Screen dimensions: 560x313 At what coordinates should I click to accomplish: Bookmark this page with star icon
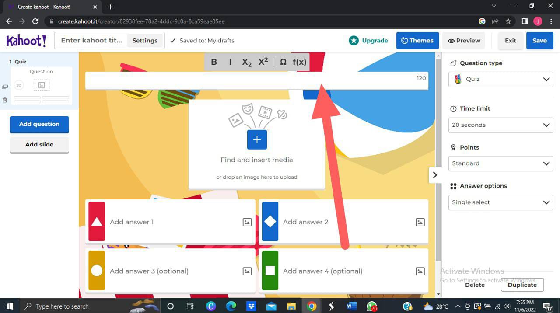pos(508,21)
